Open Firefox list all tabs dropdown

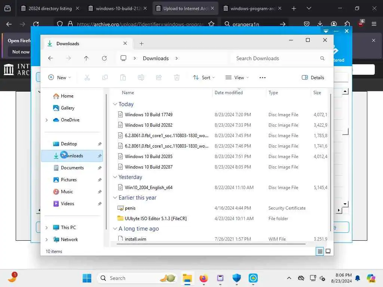tap(309, 8)
